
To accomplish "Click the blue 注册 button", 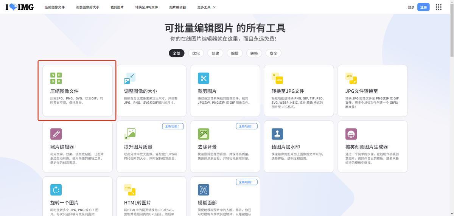I will tap(423, 7).
